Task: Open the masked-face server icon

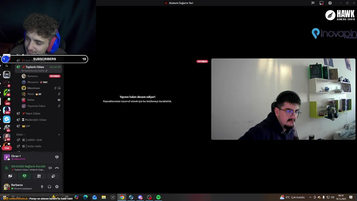Action: coord(7,75)
